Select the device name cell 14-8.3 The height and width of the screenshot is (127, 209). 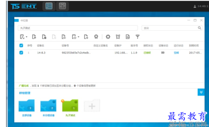point(41,53)
